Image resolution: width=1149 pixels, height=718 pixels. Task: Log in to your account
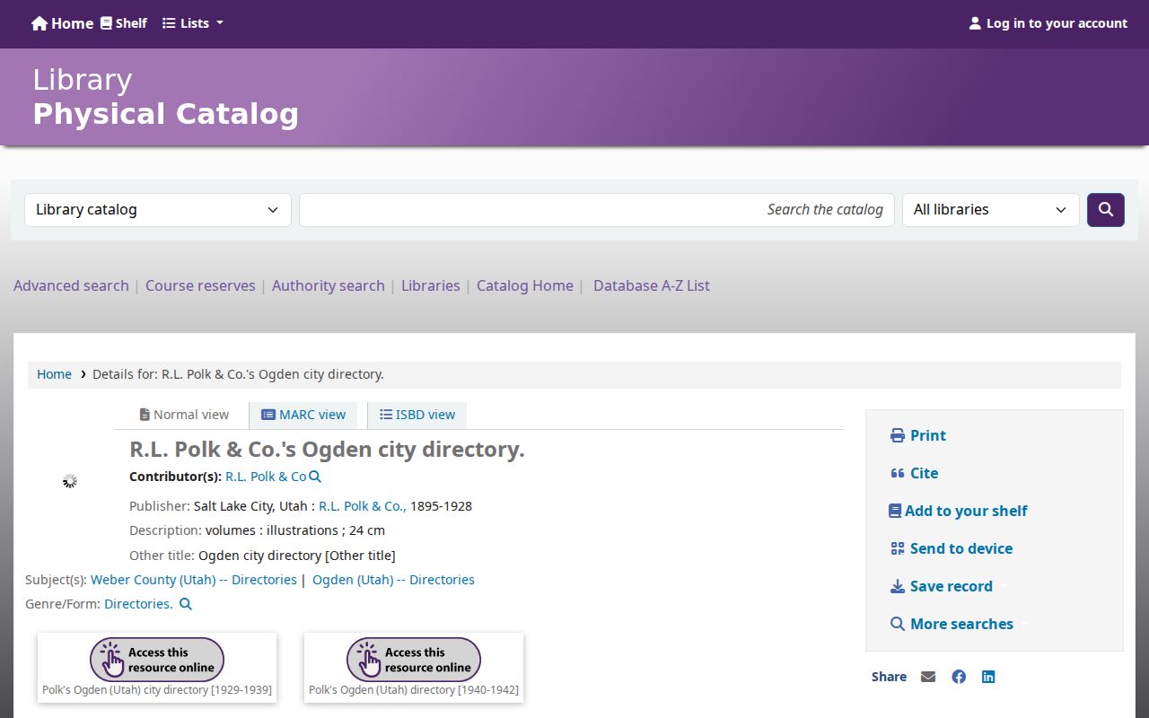point(1048,23)
